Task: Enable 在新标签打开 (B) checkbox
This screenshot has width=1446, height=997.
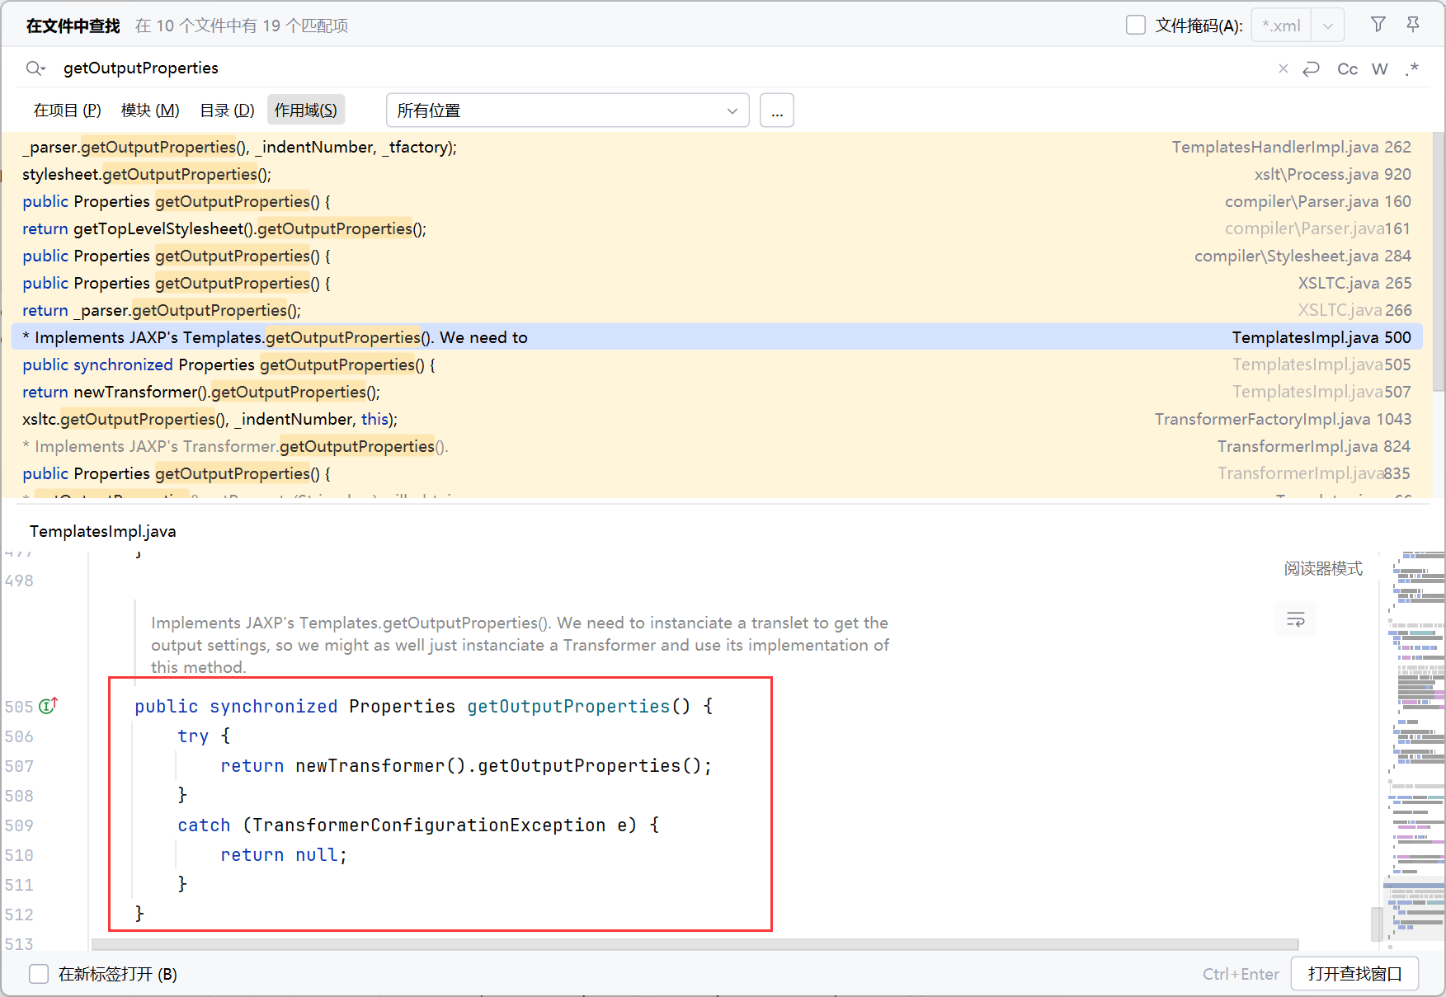Action: (x=39, y=974)
